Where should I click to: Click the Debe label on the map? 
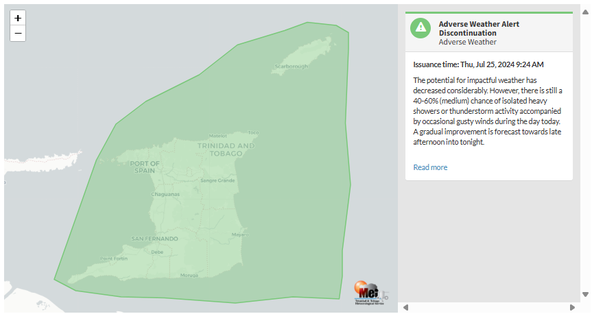pyautogui.click(x=157, y=252)
